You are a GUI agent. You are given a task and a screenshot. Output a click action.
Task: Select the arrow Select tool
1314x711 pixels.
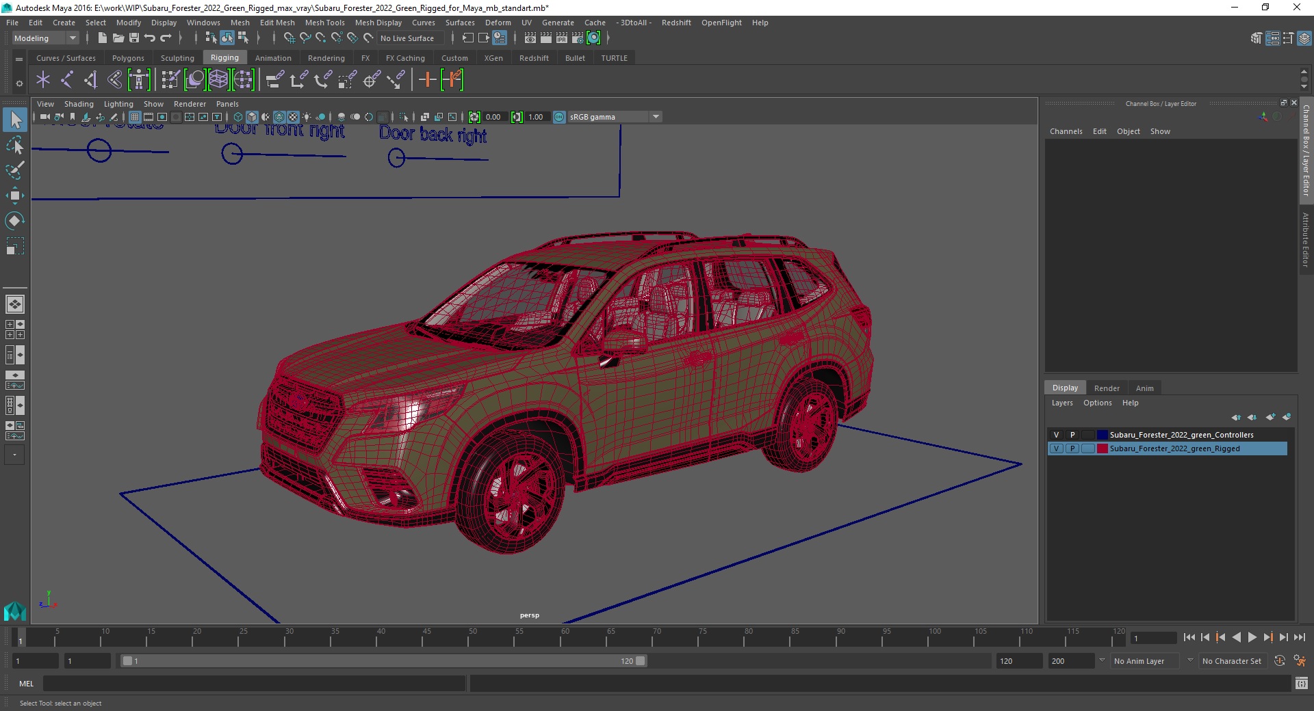(15, 120)
